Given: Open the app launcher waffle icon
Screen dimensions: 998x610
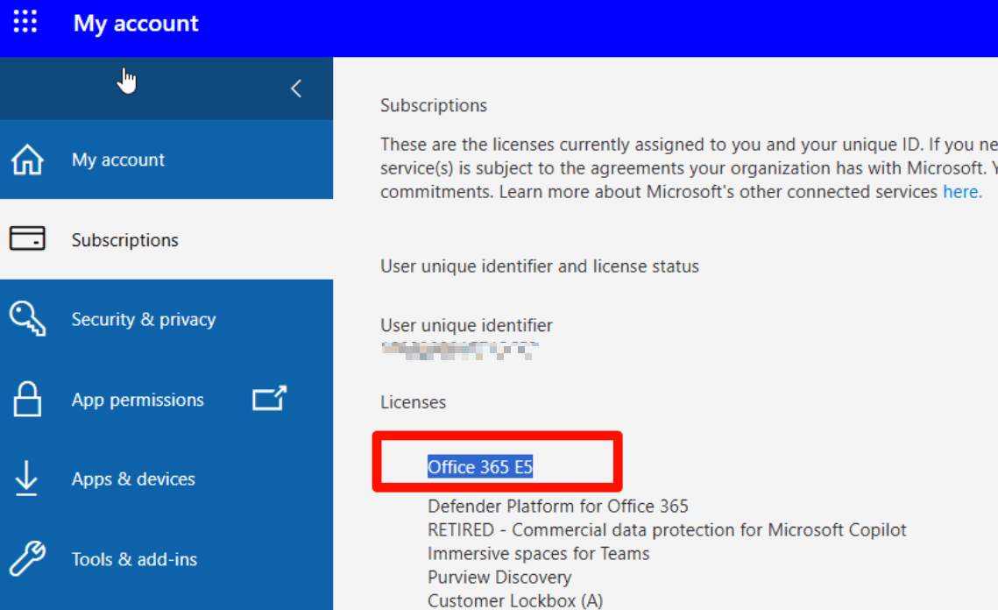Looking at the screenshot, I should pyautogui.click(x=25, y=21).
